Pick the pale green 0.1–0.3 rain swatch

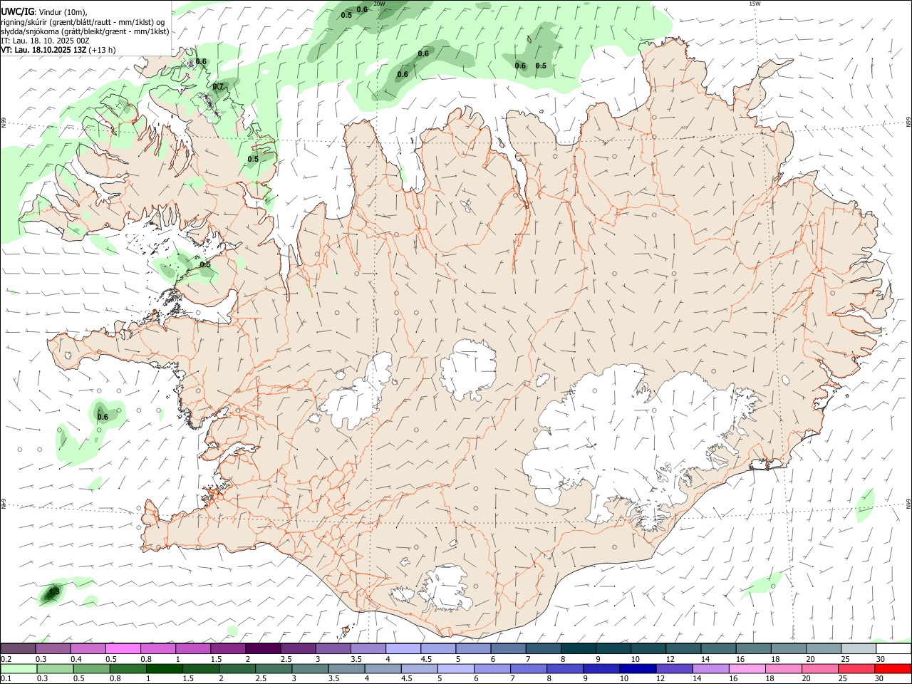click(x=19, y=668)
